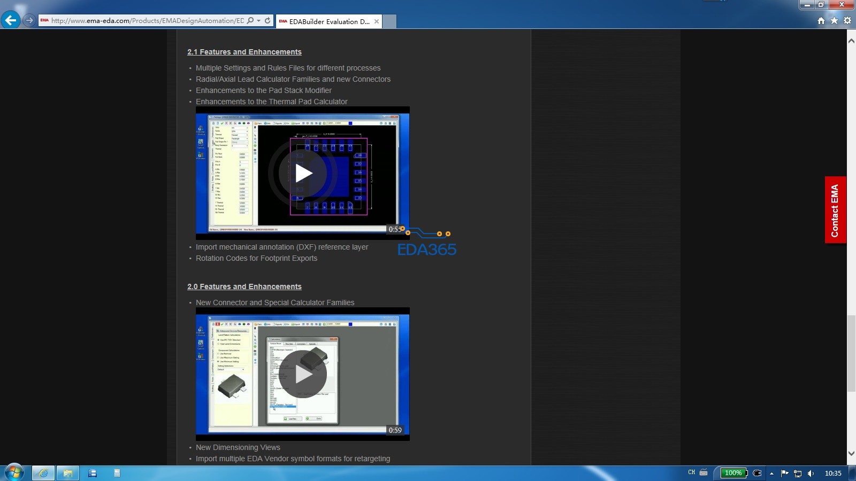Screen dimensions: 856x481
Task: Play the Thermal Pad Calculator video
Action: pyautogui.click(x=303, y=173)
